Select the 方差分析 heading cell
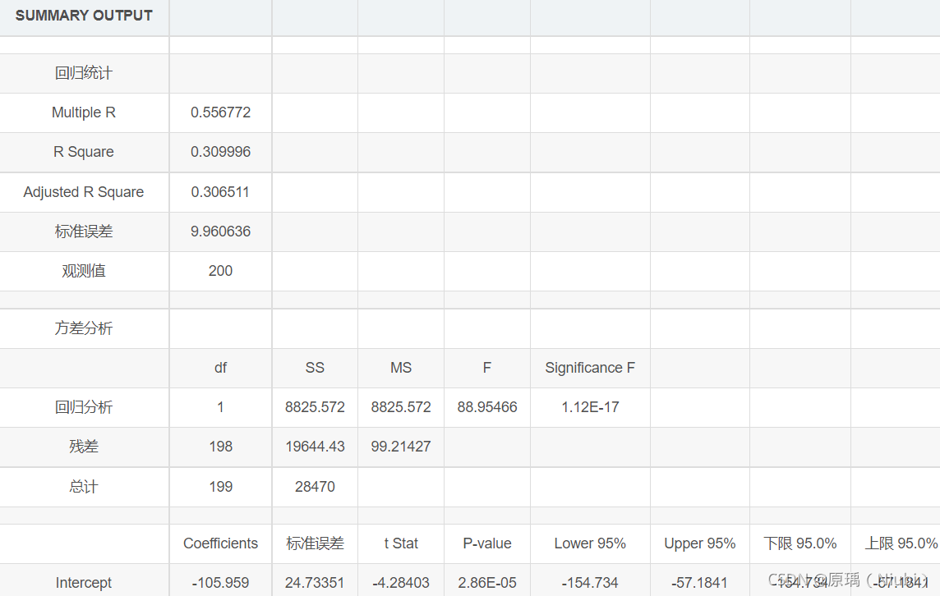Image resolution: width=940 pixels, height=596 pixels. (84, 328)
